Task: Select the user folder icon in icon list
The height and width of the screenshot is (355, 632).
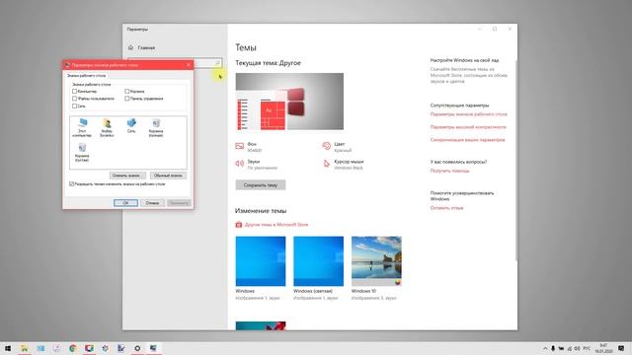Action: [107, 127]
